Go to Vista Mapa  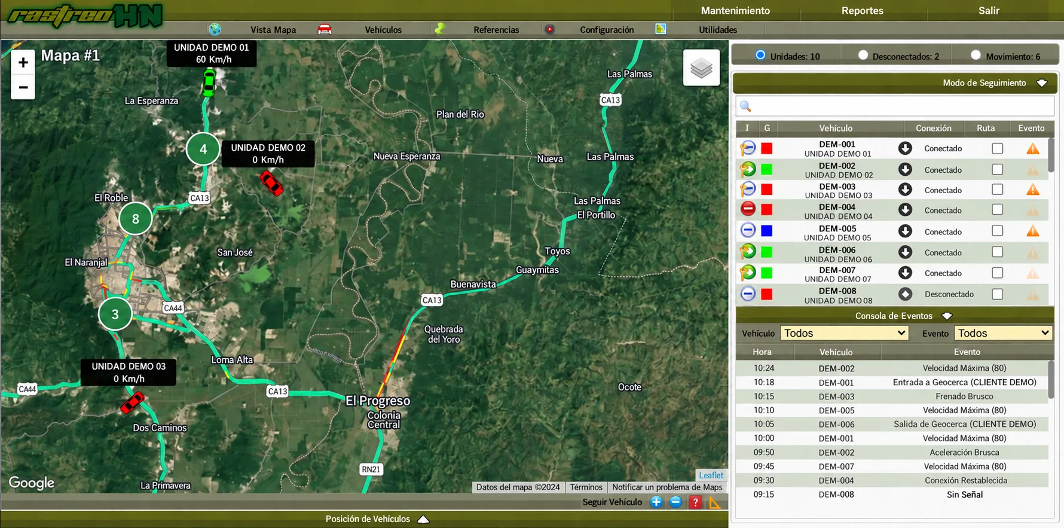click(273, 30)
